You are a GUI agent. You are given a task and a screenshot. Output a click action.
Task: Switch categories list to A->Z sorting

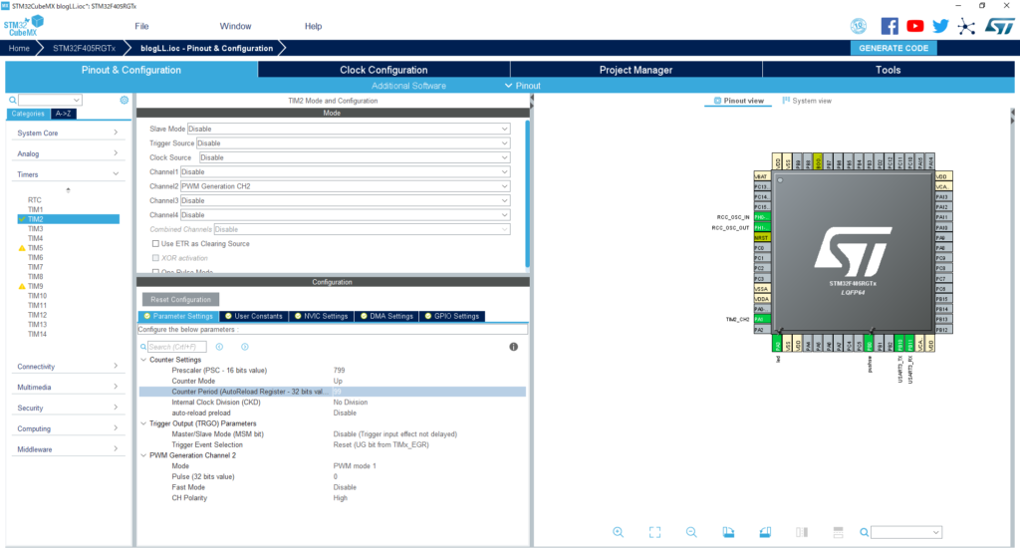(66, 114)
